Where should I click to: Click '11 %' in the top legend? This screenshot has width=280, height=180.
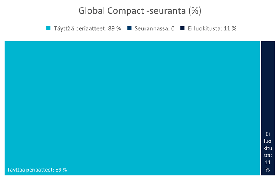pyautogui.click(x=232, y=29)
